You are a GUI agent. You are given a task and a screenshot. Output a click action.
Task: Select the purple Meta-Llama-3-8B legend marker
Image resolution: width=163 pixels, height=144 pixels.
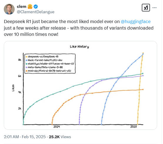[x=26, y=67]
